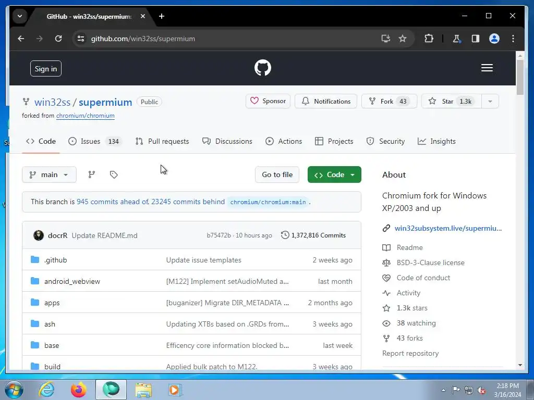Open the Insights tab
The image size is (534, 400).
(x=436, y=141)
